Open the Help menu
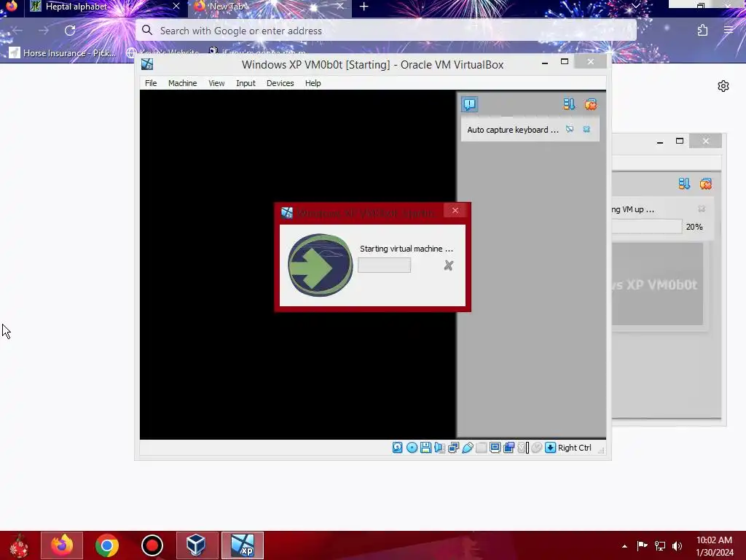The width and height of the screenshot is (746, 560). pos(313,83)
